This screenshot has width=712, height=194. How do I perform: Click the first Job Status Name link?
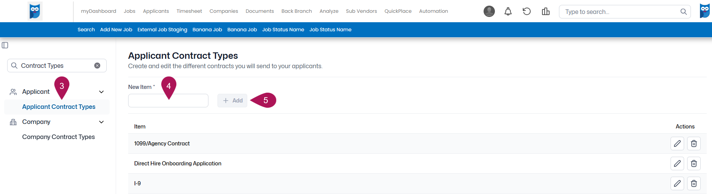[283, 30]
